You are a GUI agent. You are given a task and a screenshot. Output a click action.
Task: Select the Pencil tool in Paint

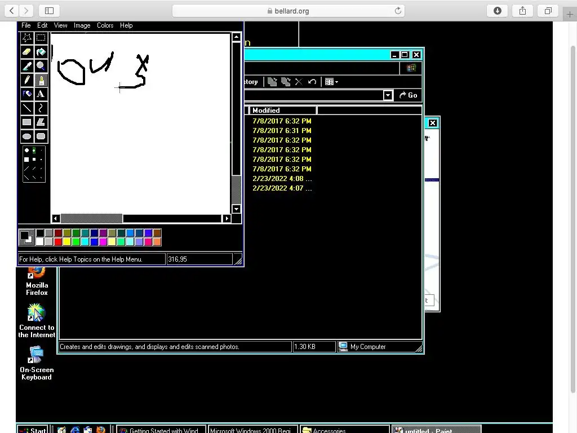tap(27, 80)
